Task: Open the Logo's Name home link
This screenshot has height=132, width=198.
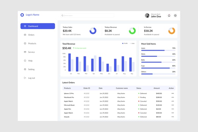Action: pyautogui.click(x=32, y=15)
